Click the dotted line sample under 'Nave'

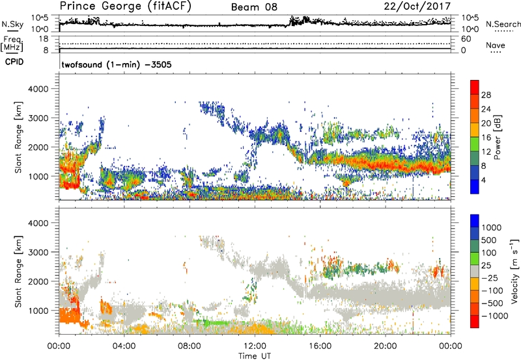496,52
